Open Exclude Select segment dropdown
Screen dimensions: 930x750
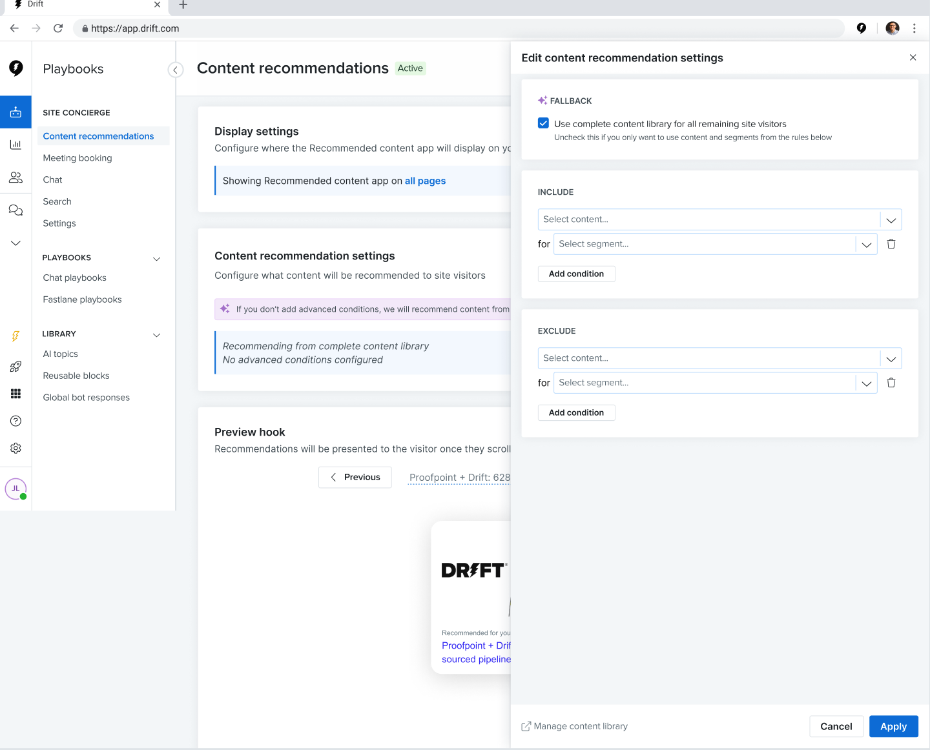point(715,383)
